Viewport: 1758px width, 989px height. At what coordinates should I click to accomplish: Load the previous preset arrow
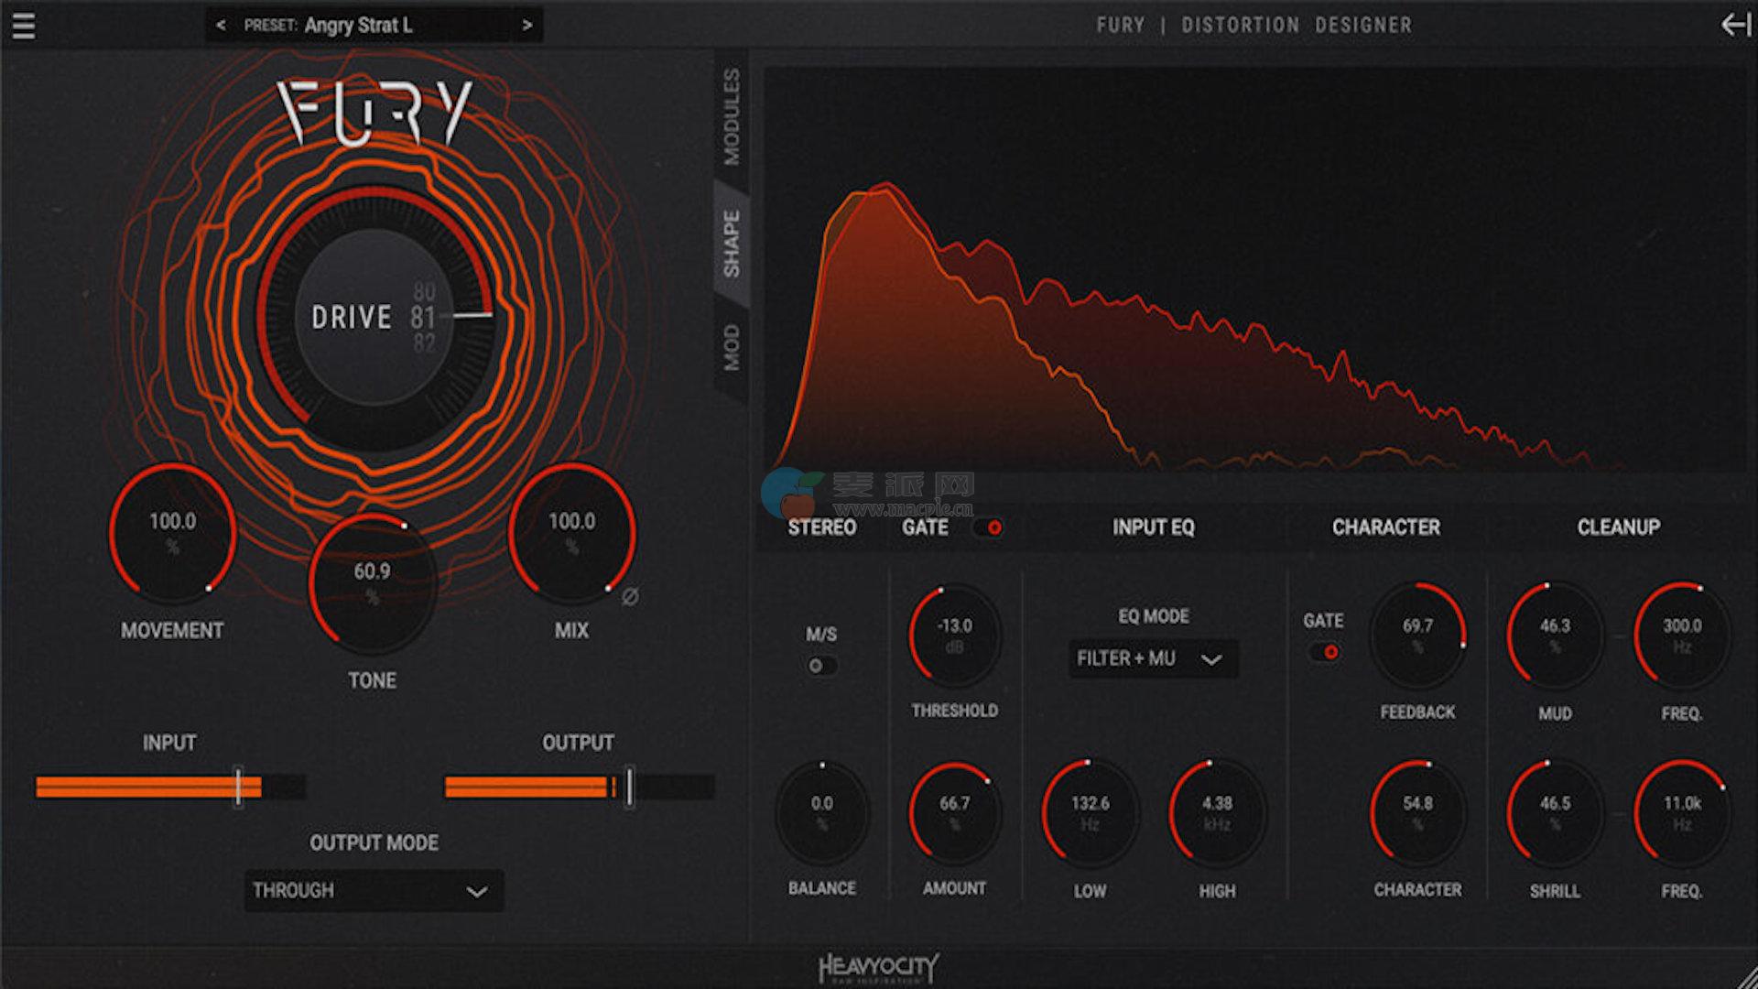coord(221,26)
